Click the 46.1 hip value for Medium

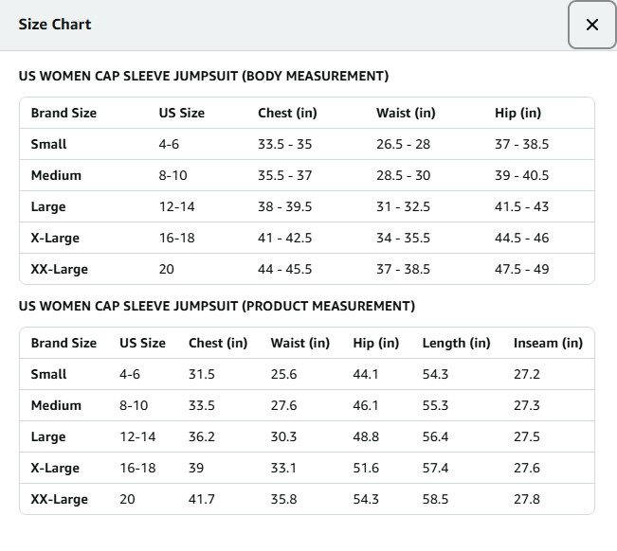point(366,405)
